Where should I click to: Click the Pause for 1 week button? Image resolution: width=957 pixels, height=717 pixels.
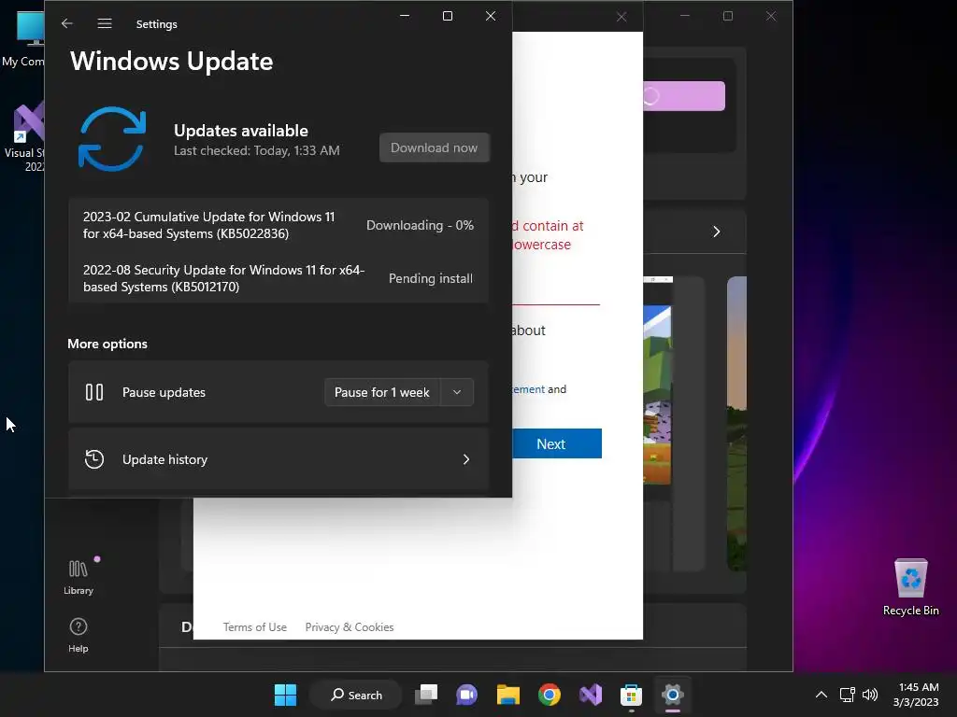382,392
